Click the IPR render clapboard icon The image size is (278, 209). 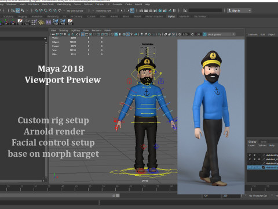point(151,10)
